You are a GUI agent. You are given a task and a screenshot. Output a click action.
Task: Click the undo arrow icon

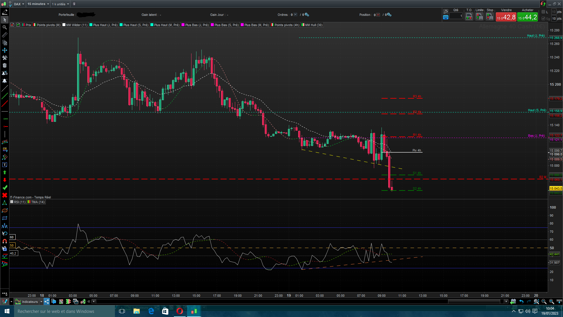(x=521, y=301)
